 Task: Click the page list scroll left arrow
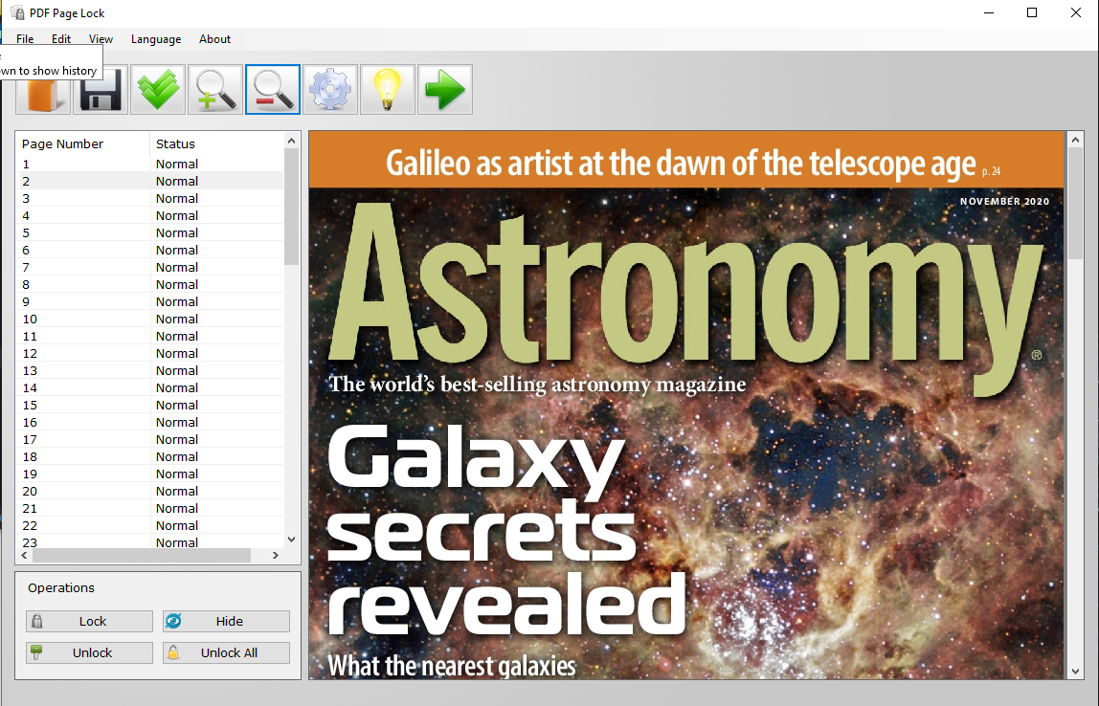pos(25,556)
